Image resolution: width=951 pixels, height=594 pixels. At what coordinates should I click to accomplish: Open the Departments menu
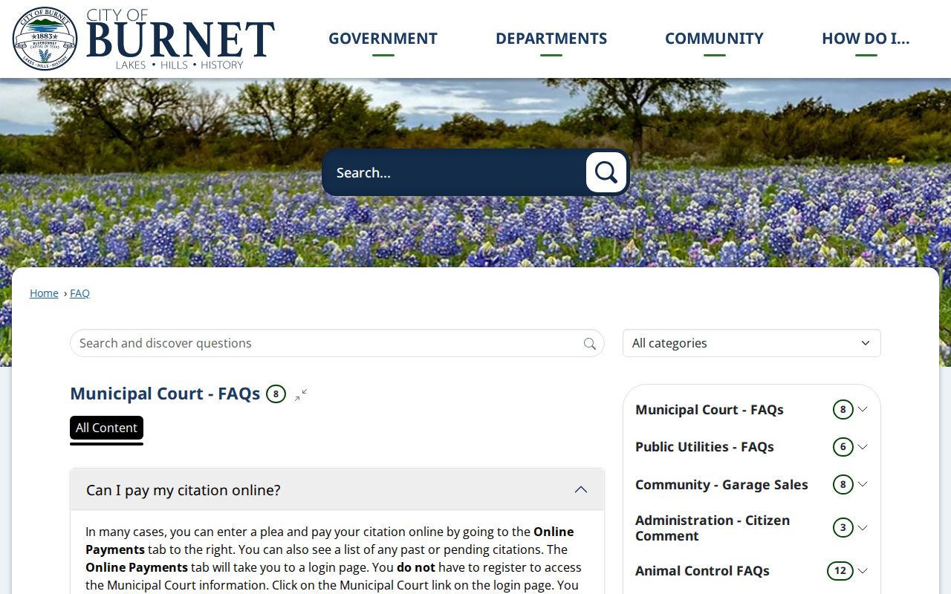(x=551, y=39)
